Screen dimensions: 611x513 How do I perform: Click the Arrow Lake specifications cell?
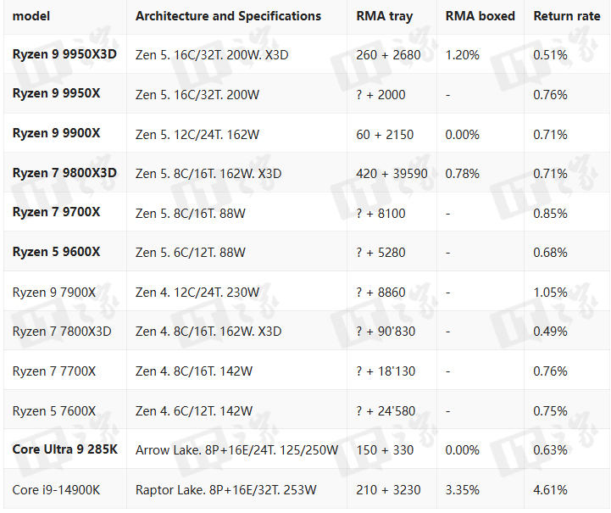236,449
